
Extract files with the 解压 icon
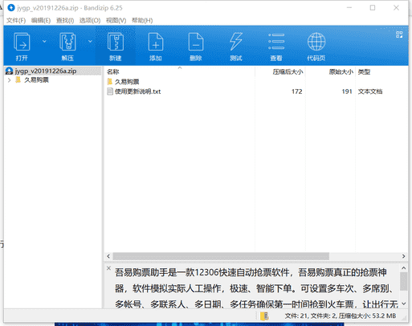point(67,47)
